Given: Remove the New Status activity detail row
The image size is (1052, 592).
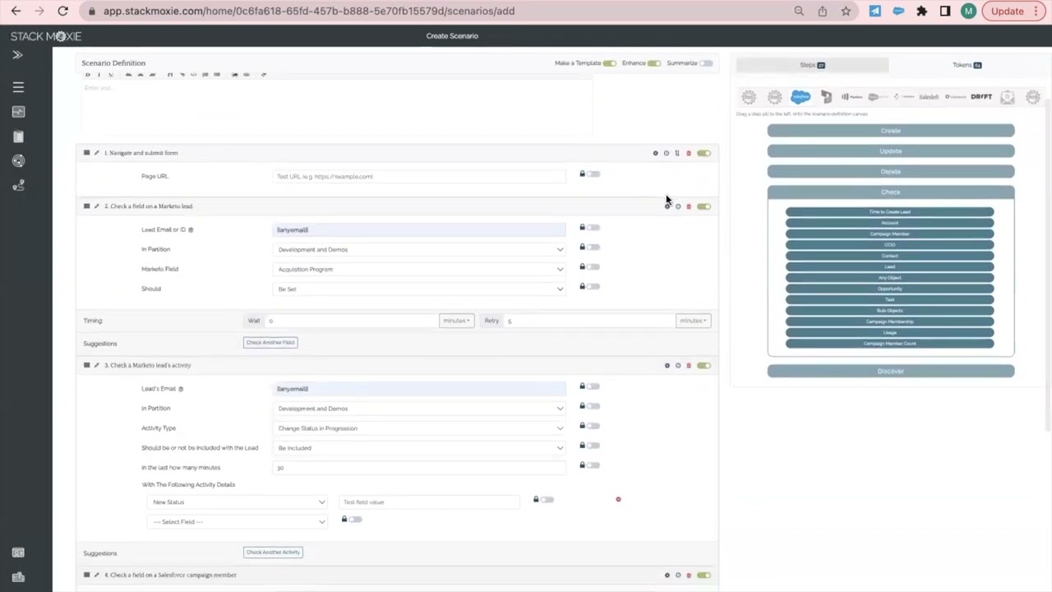Looking at the screenshot, I should coord(618,499).
